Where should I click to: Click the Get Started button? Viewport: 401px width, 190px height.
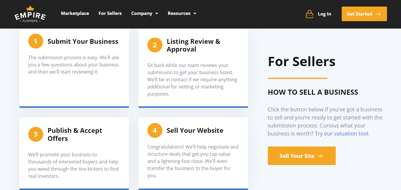click(x=364, y=14)
